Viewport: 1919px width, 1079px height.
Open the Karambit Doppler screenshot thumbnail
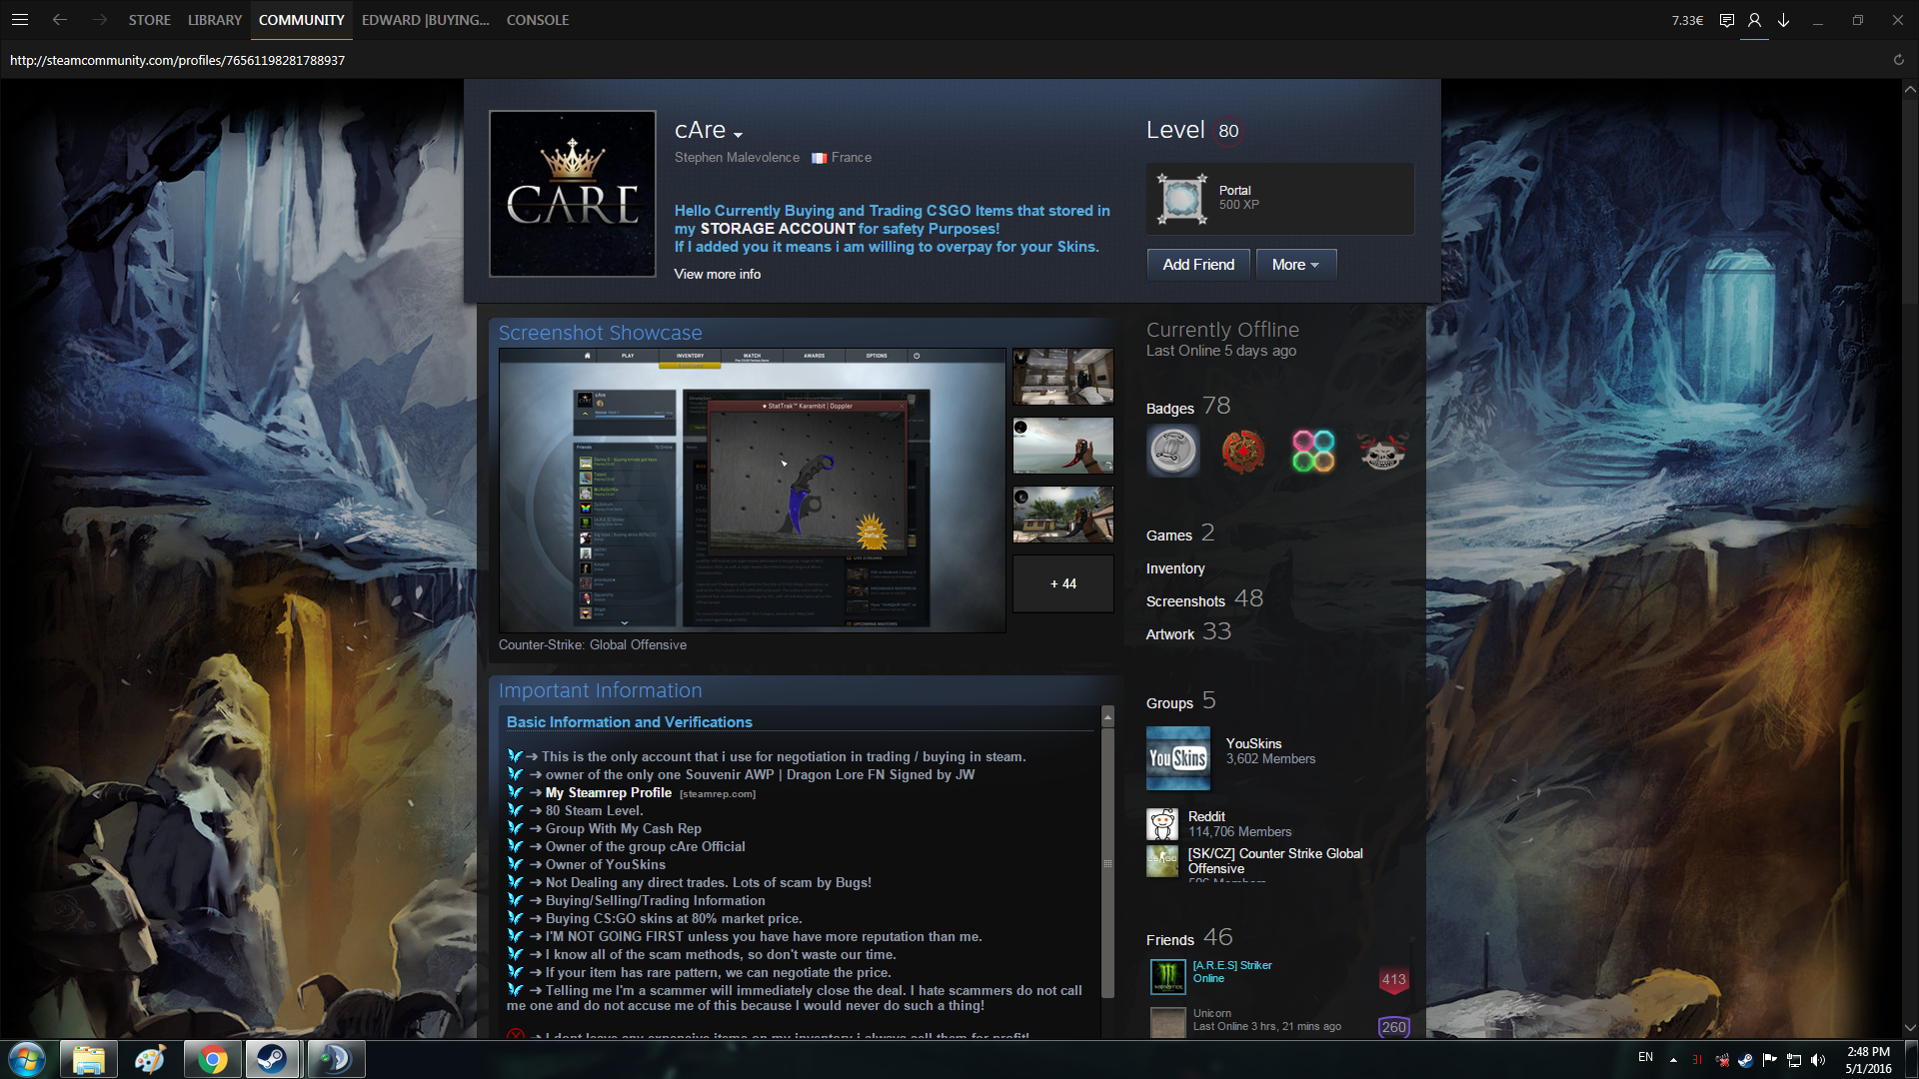[x=752, y=490]
